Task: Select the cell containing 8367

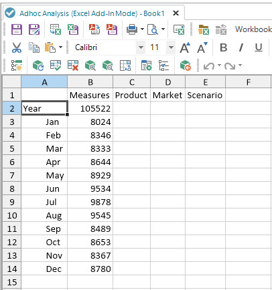Action: (90, 255)
